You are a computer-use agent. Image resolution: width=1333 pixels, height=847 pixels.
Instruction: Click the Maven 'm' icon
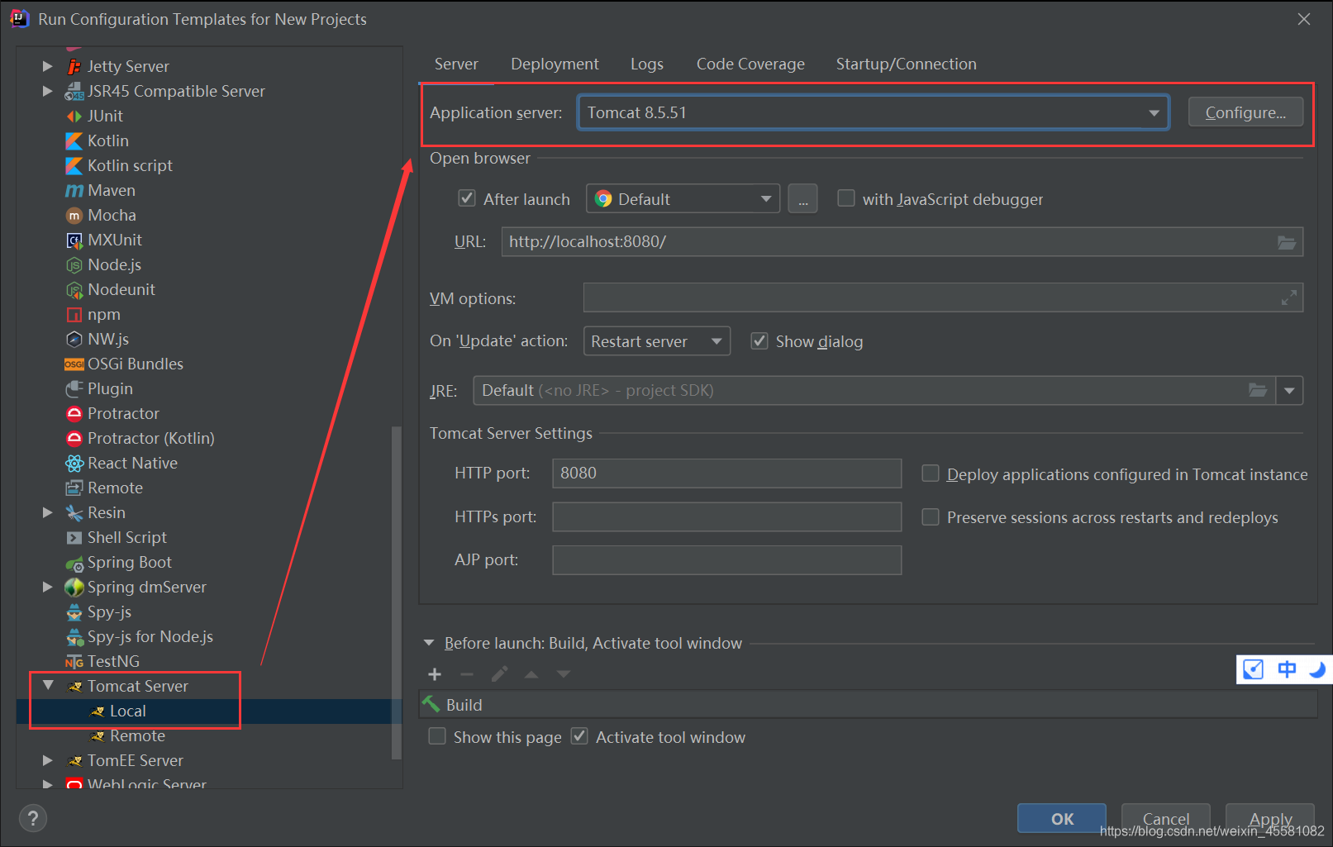tap(74, 190)
